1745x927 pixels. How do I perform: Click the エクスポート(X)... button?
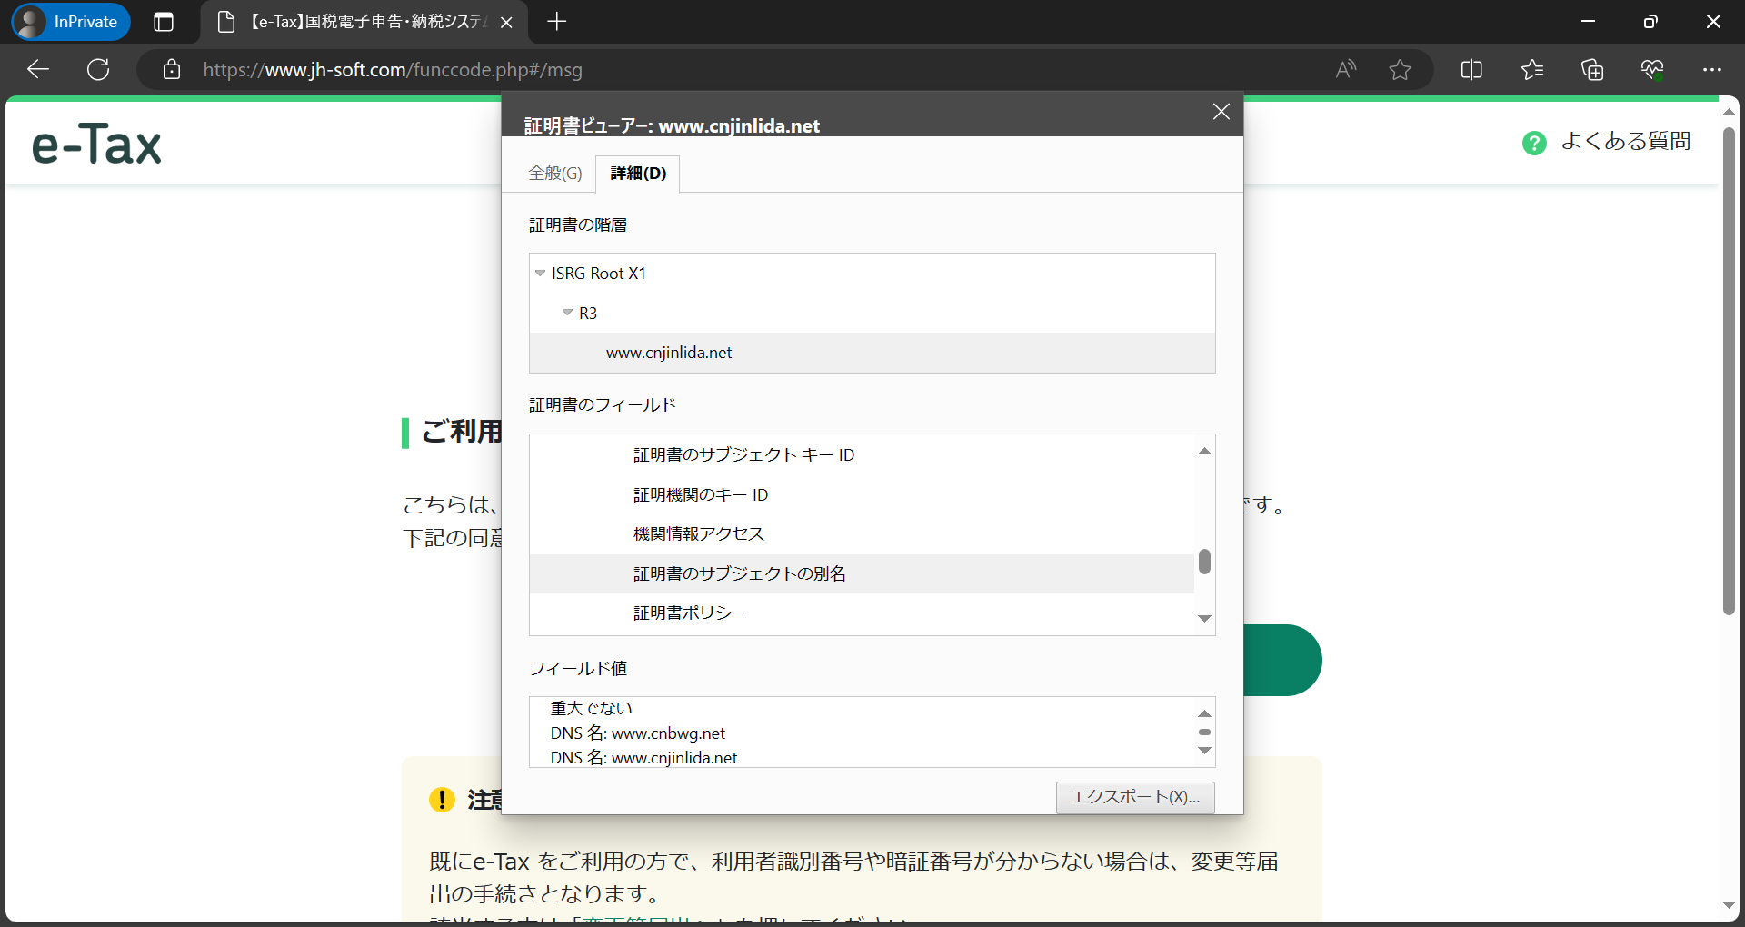[1135, 797]
